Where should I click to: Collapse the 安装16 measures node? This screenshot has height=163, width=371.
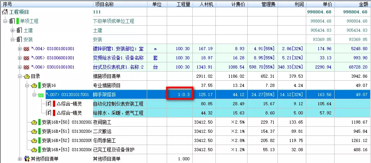point(27,85)
